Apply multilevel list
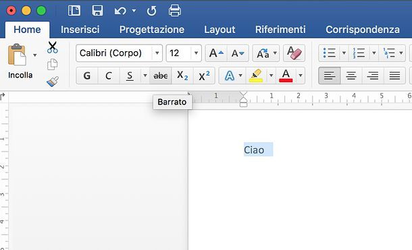 click(x=389, y=53)
